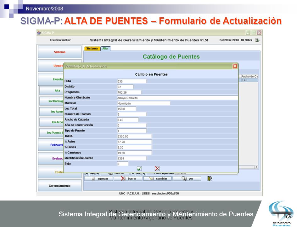The width and height of the screenshot is (302, 227).
Task: Open the Inv Hormig sidebar item
Action: tap(52, 101)
